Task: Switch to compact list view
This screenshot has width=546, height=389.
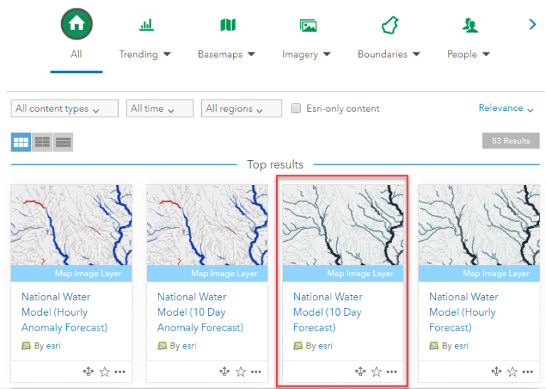Action: pyautogui.click(x=63, y=142)
